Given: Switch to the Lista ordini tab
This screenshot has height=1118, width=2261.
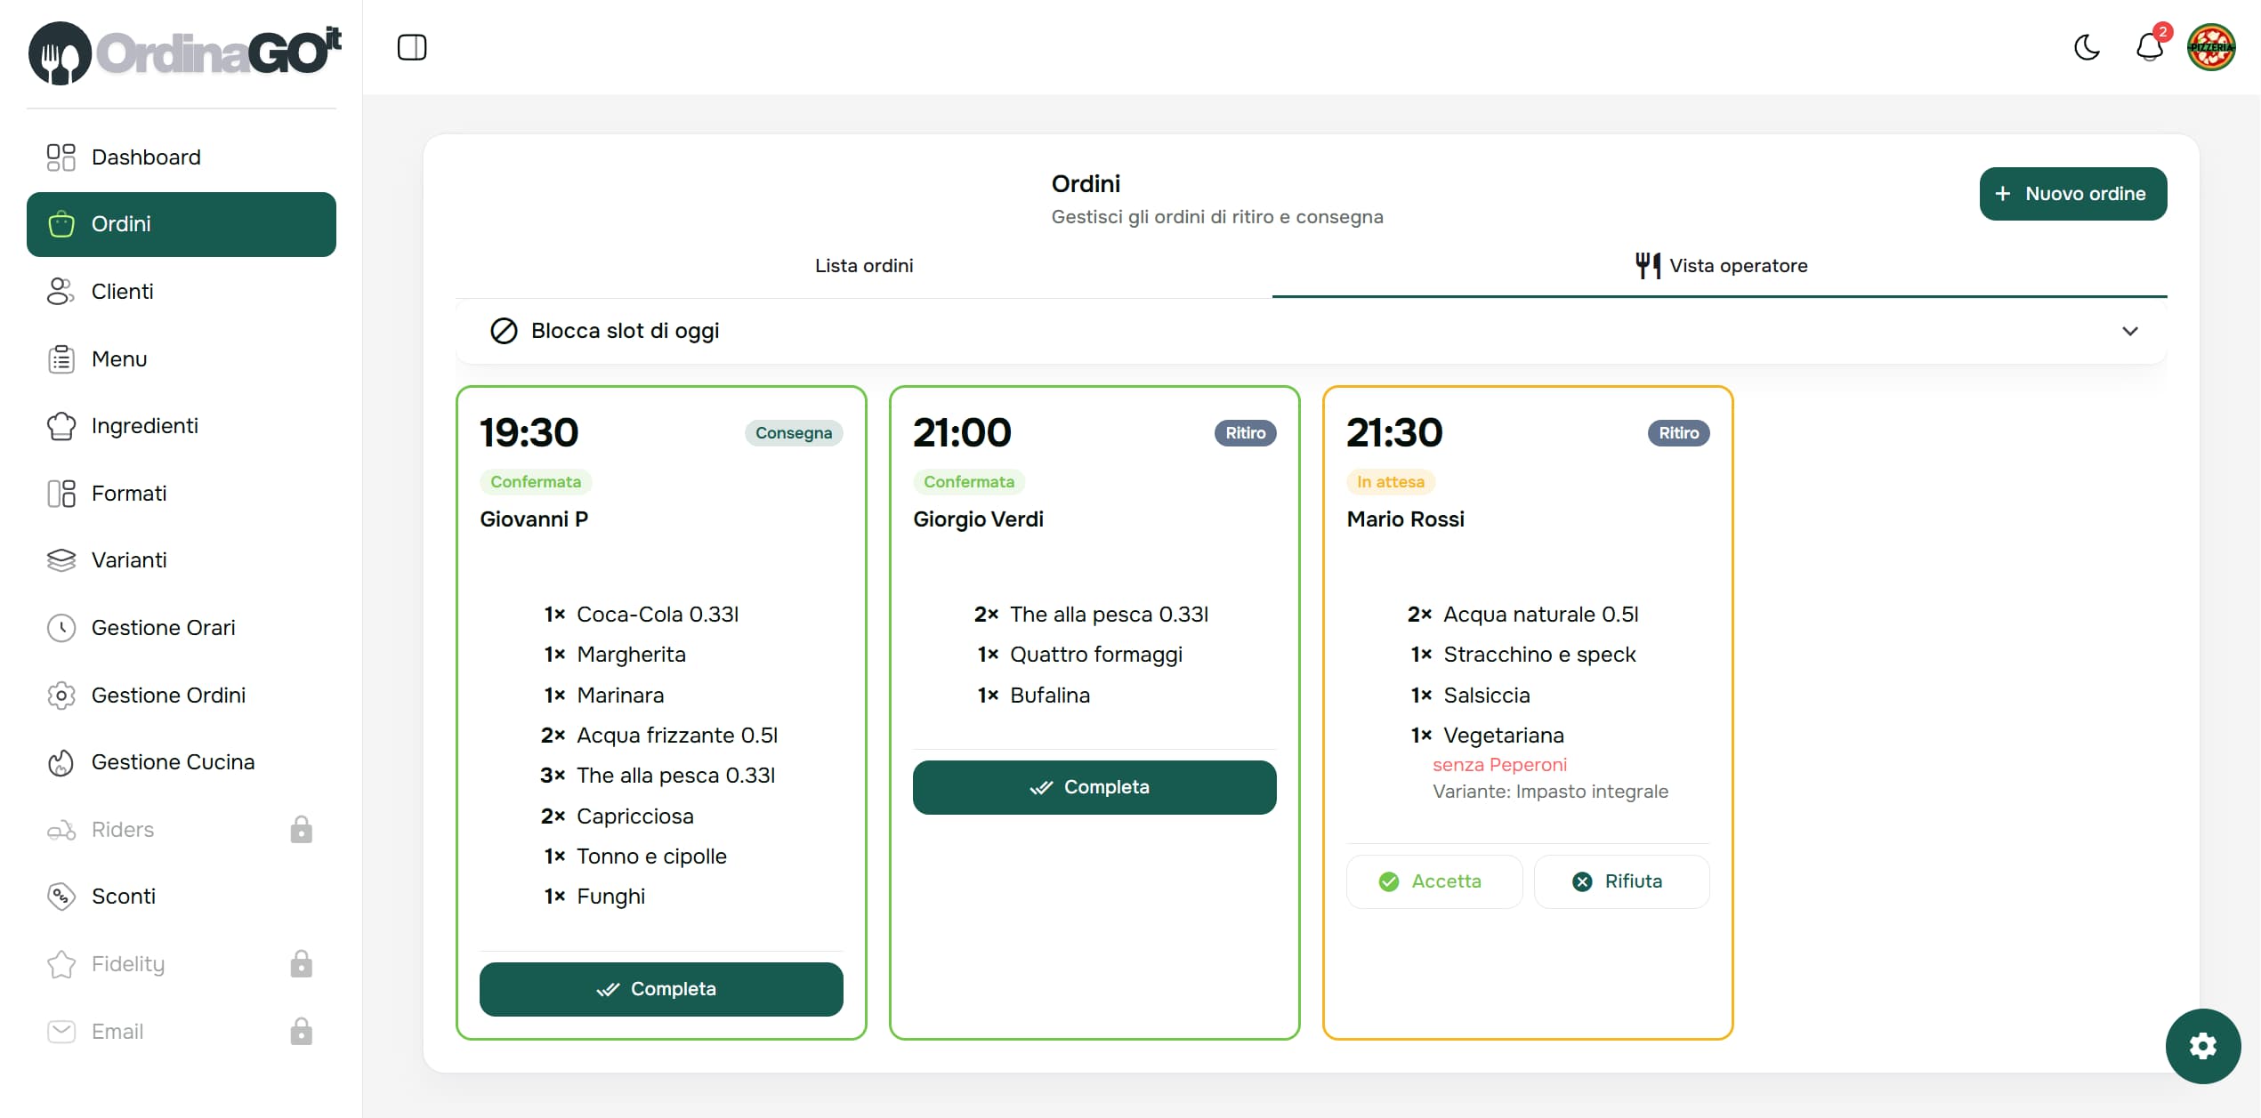Looking at the screenshot, I should click(x=864, y=266).
